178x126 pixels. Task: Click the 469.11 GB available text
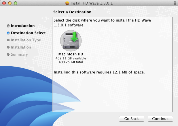71,58
